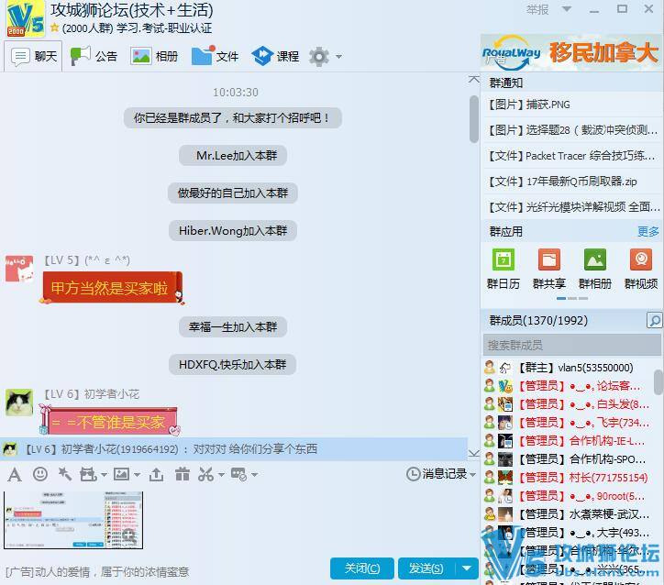Expand the more tools dropdown arrow
The width and height of the screenshot is (664, 585).
(x=255, y=475)
